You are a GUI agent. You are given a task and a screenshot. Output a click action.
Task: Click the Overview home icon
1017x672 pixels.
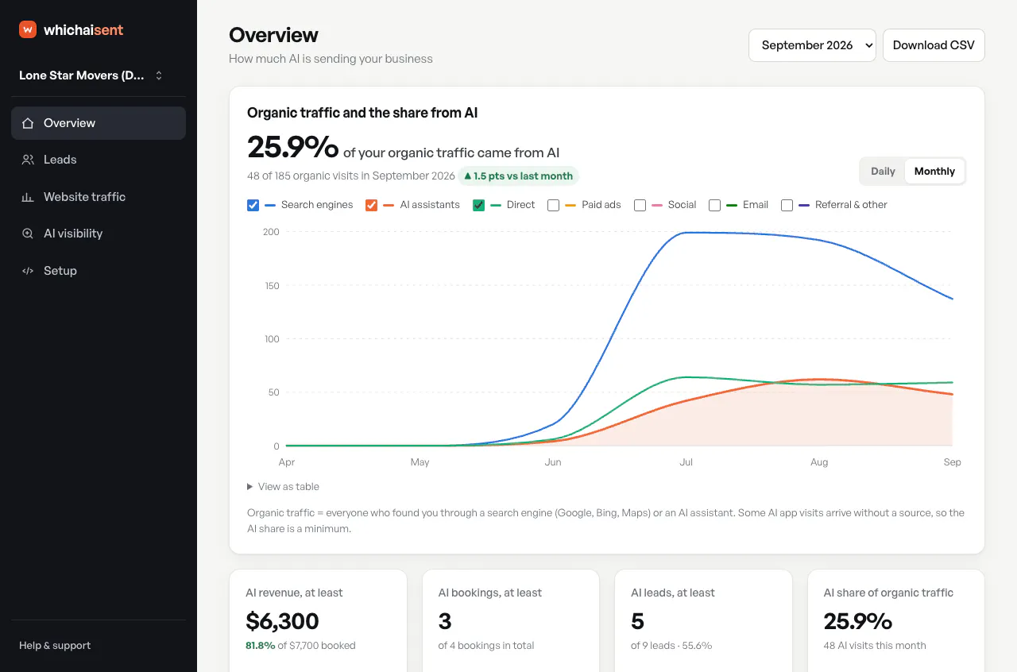coord(28,123)
